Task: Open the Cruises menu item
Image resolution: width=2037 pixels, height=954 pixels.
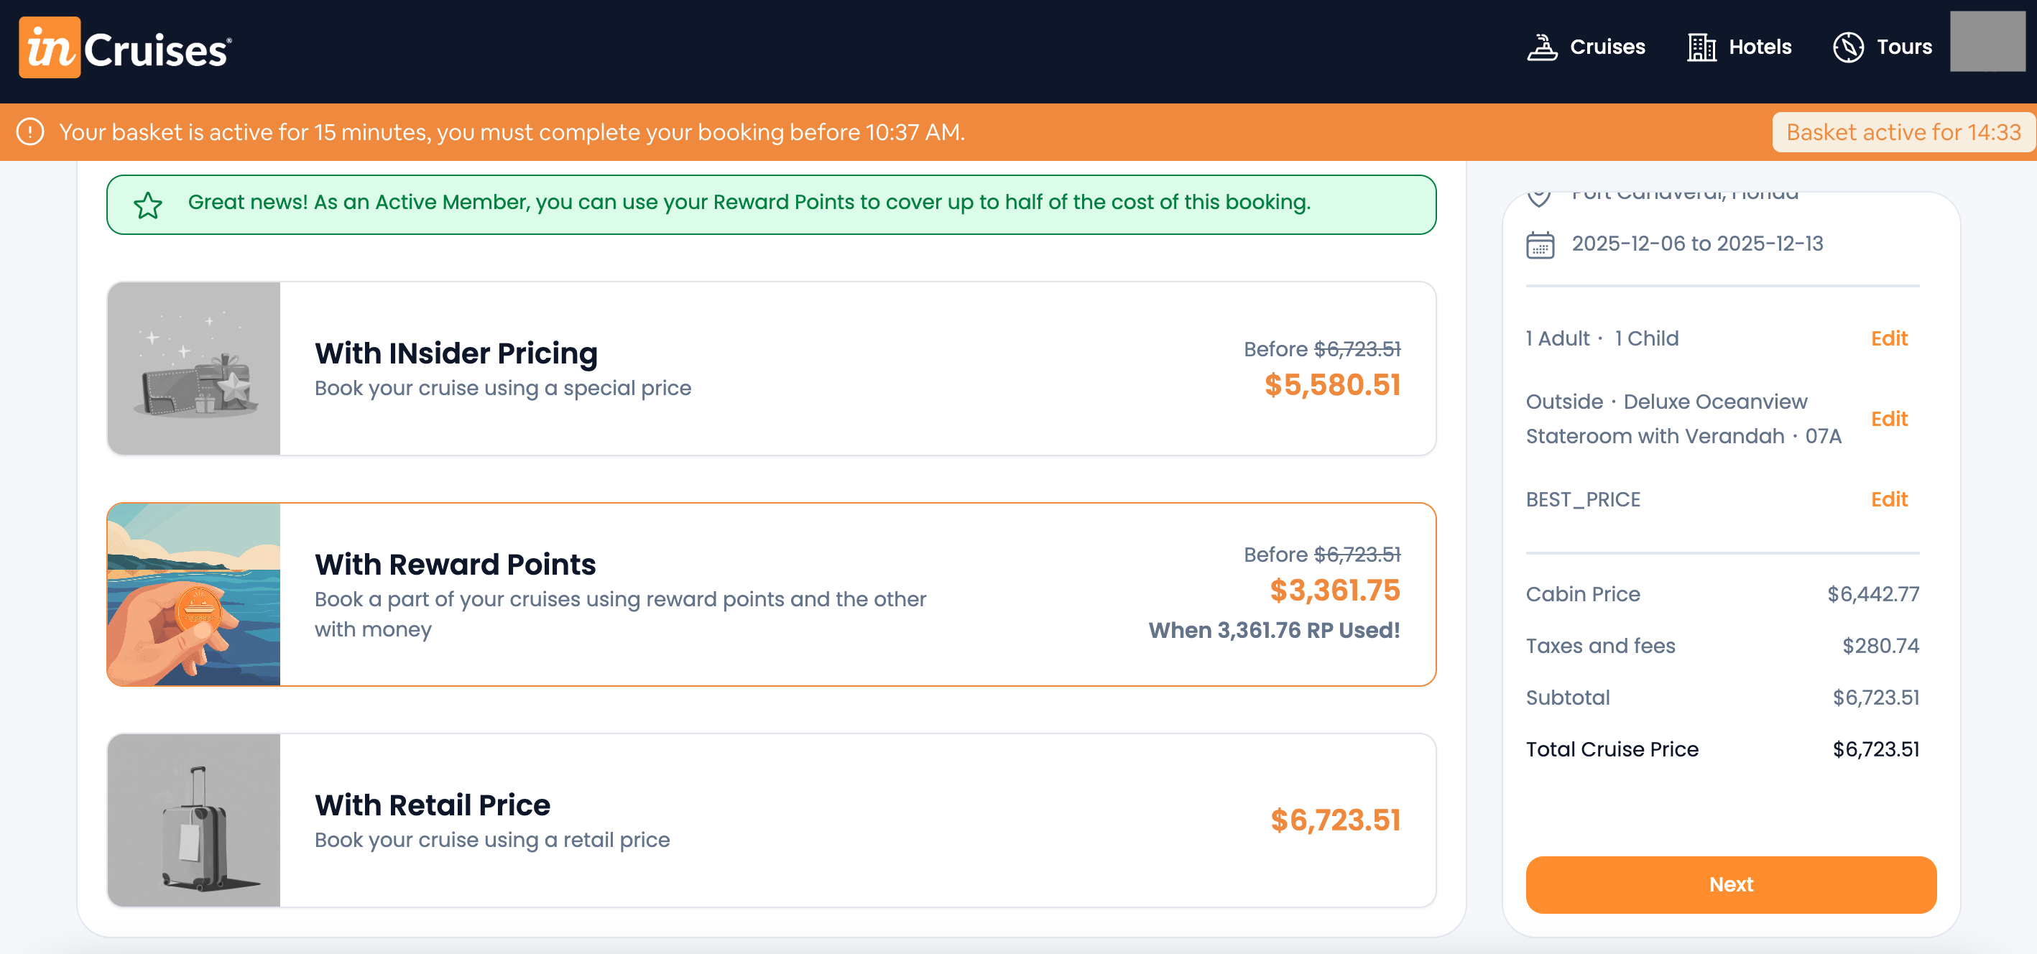Action: 1607,47
